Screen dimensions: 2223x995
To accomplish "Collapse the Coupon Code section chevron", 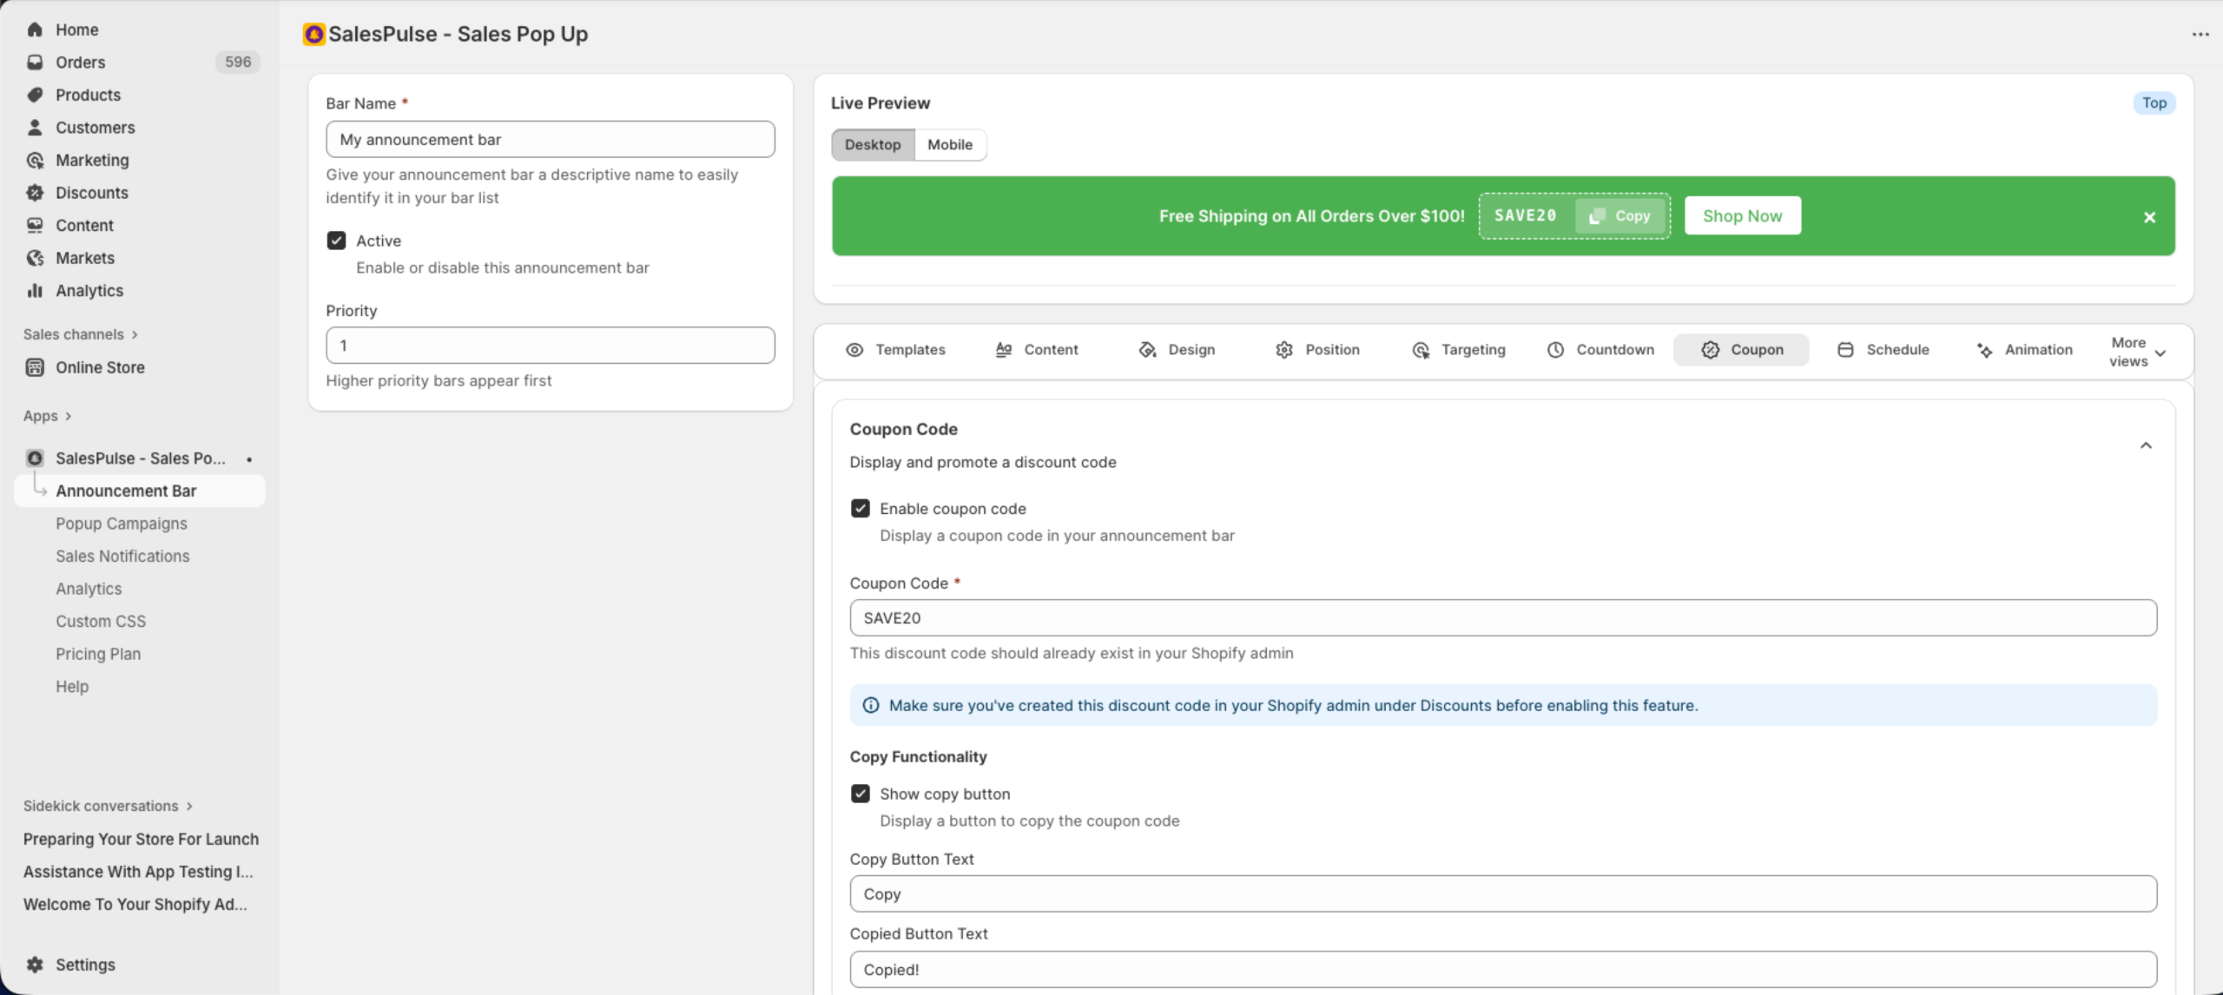I will point(2147,445).
